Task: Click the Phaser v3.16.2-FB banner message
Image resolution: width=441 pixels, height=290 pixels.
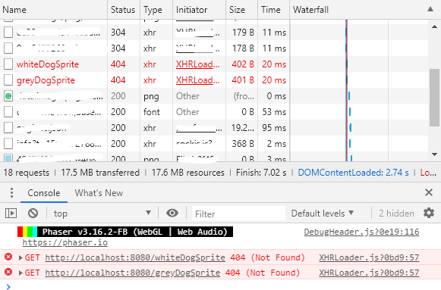Action: (125, 232)
